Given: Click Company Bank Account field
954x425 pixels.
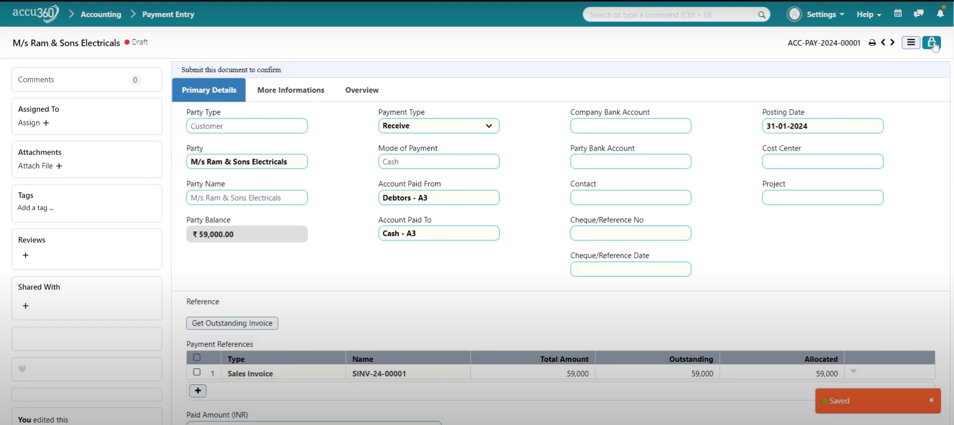Looking at the screenshot, I should [x=631, y=126].
